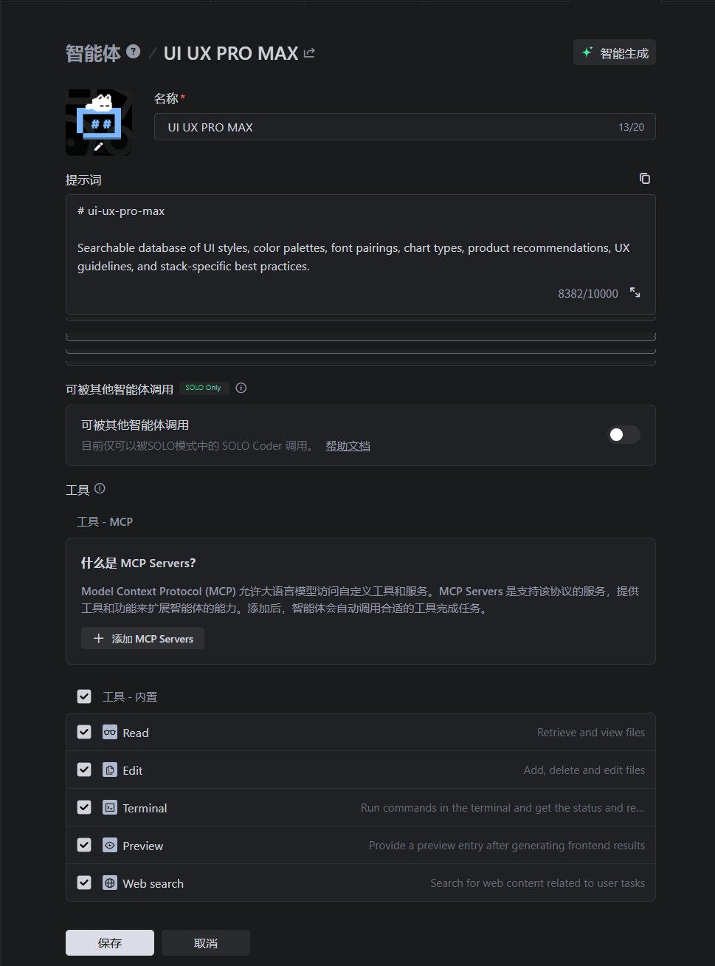
Task: Click the Terminal row label
Action: (145, 808)
